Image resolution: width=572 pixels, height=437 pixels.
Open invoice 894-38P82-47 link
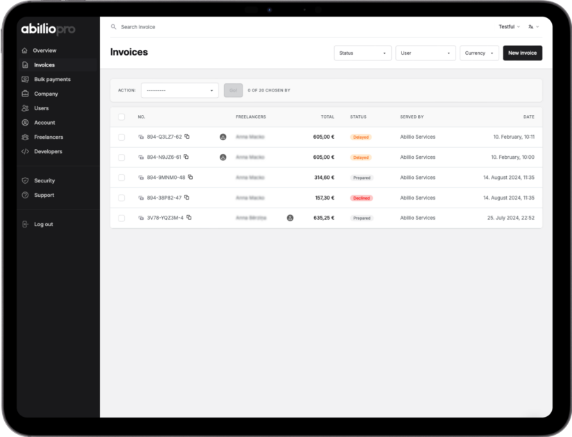point(164,198)
